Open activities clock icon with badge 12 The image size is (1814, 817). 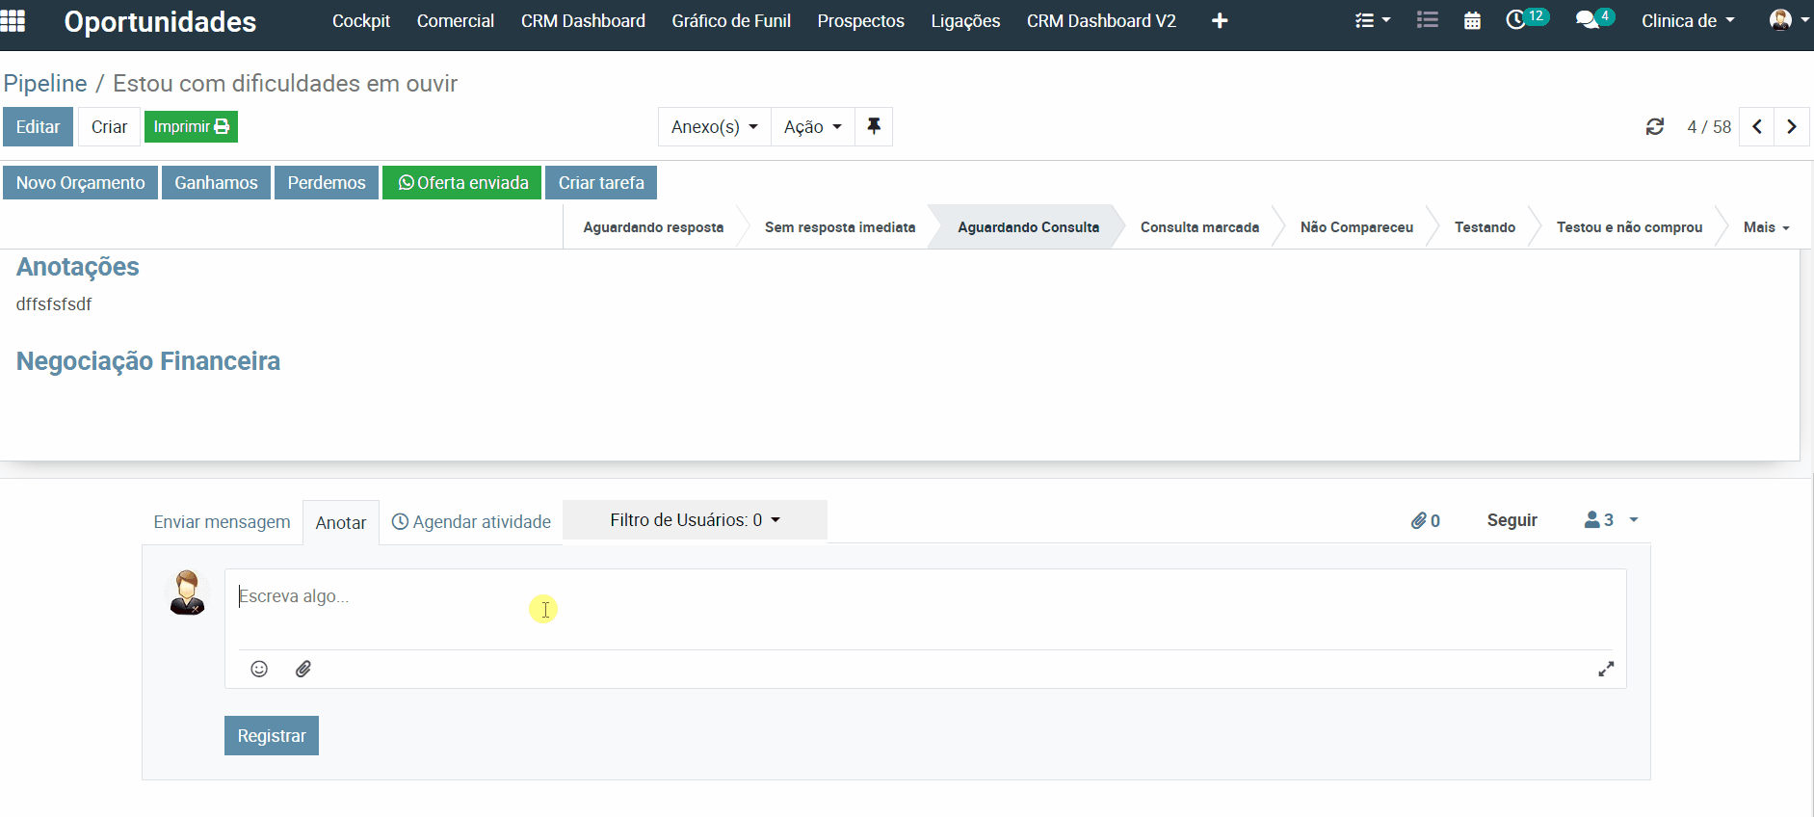coord(1516,20)
